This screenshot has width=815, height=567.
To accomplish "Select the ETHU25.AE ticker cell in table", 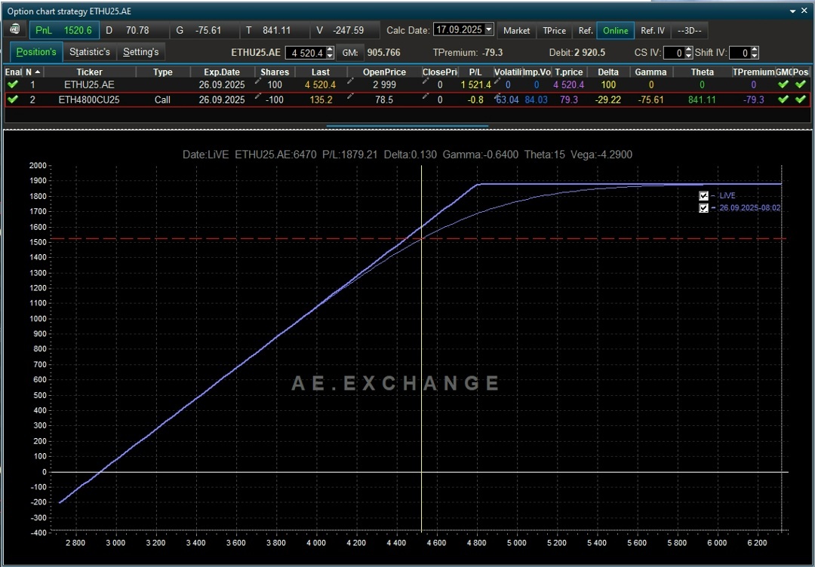I will click(89, 84).
